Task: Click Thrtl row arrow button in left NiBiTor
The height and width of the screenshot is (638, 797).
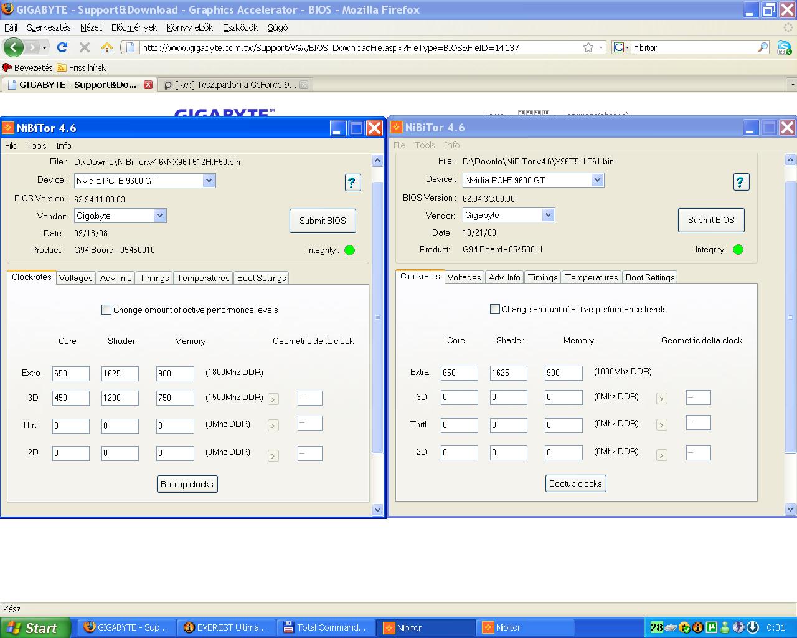Action: (273, 426)
